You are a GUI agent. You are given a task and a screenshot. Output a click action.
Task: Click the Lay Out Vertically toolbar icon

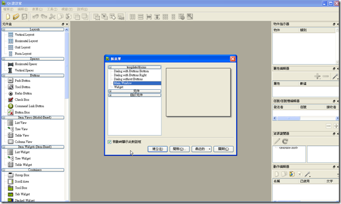point(141,16)
